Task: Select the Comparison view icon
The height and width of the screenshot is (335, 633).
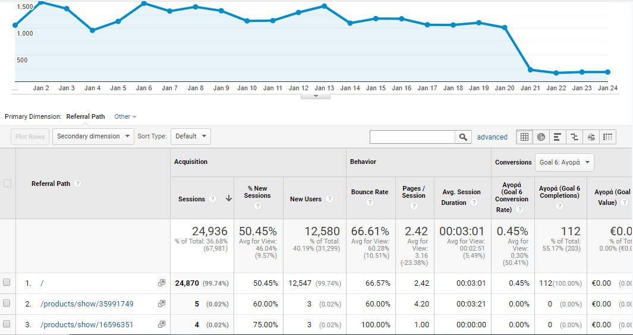Action: point(574,137)
